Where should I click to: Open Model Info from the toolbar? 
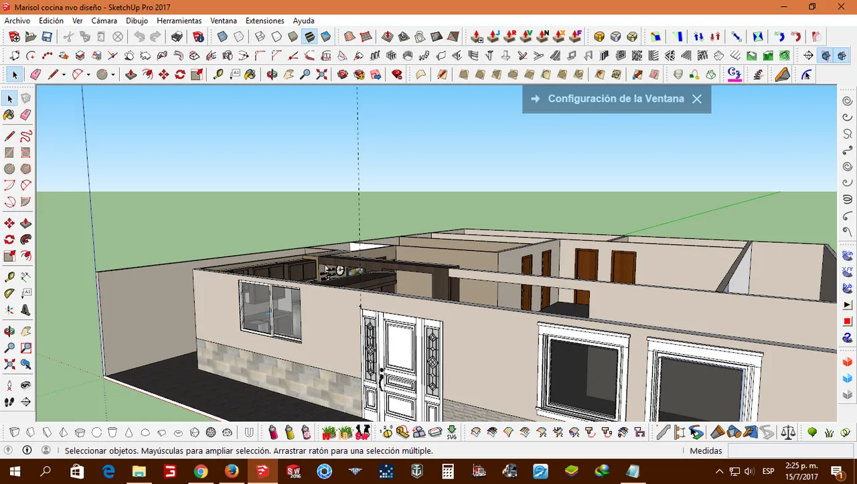click(x=198, y=37)
